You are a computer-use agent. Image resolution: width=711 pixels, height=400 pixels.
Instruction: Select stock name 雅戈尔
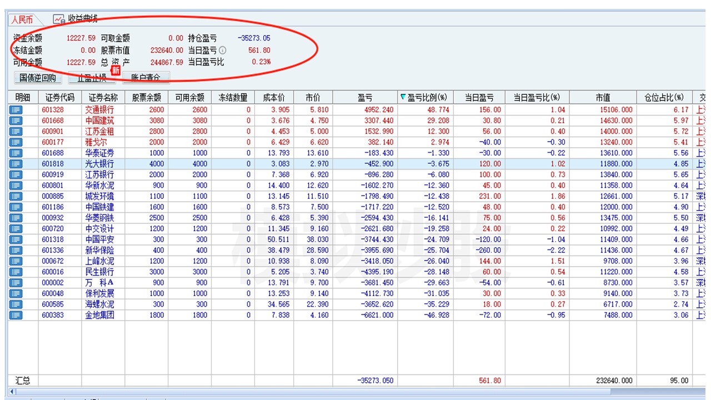[x=96, y=142]
